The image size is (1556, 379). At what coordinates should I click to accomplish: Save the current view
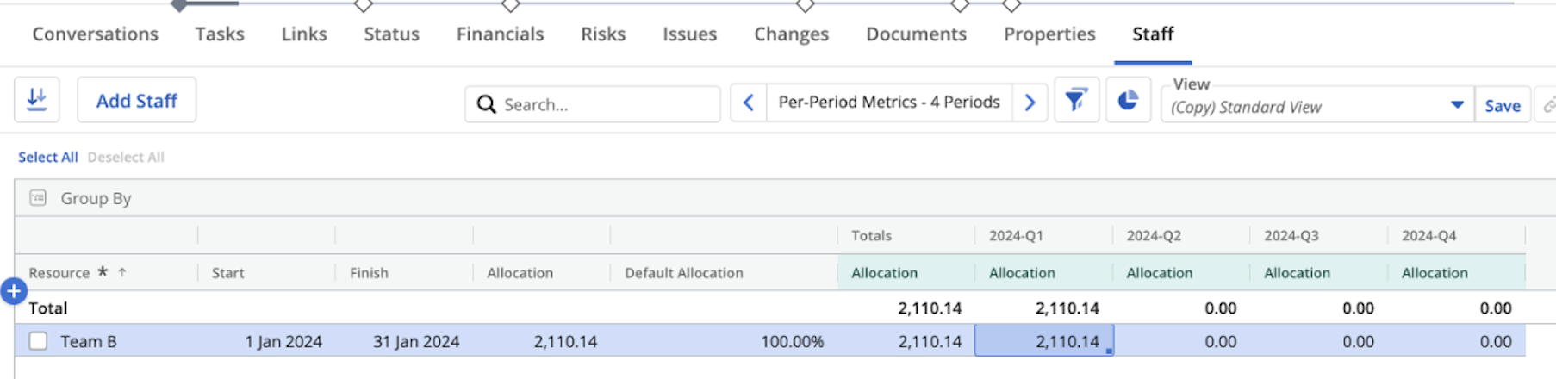tap(1502, 106)
